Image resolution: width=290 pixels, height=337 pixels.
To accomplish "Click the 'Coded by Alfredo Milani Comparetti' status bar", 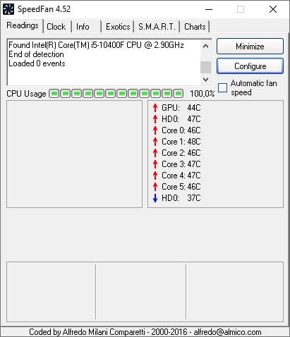I will [145, 332].
